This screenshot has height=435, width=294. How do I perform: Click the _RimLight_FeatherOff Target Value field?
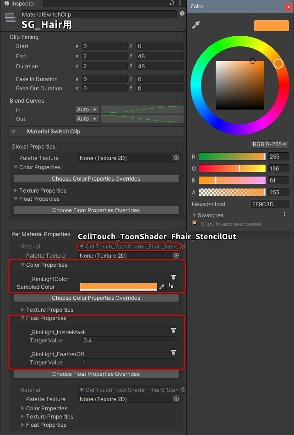tap(129, 362)
